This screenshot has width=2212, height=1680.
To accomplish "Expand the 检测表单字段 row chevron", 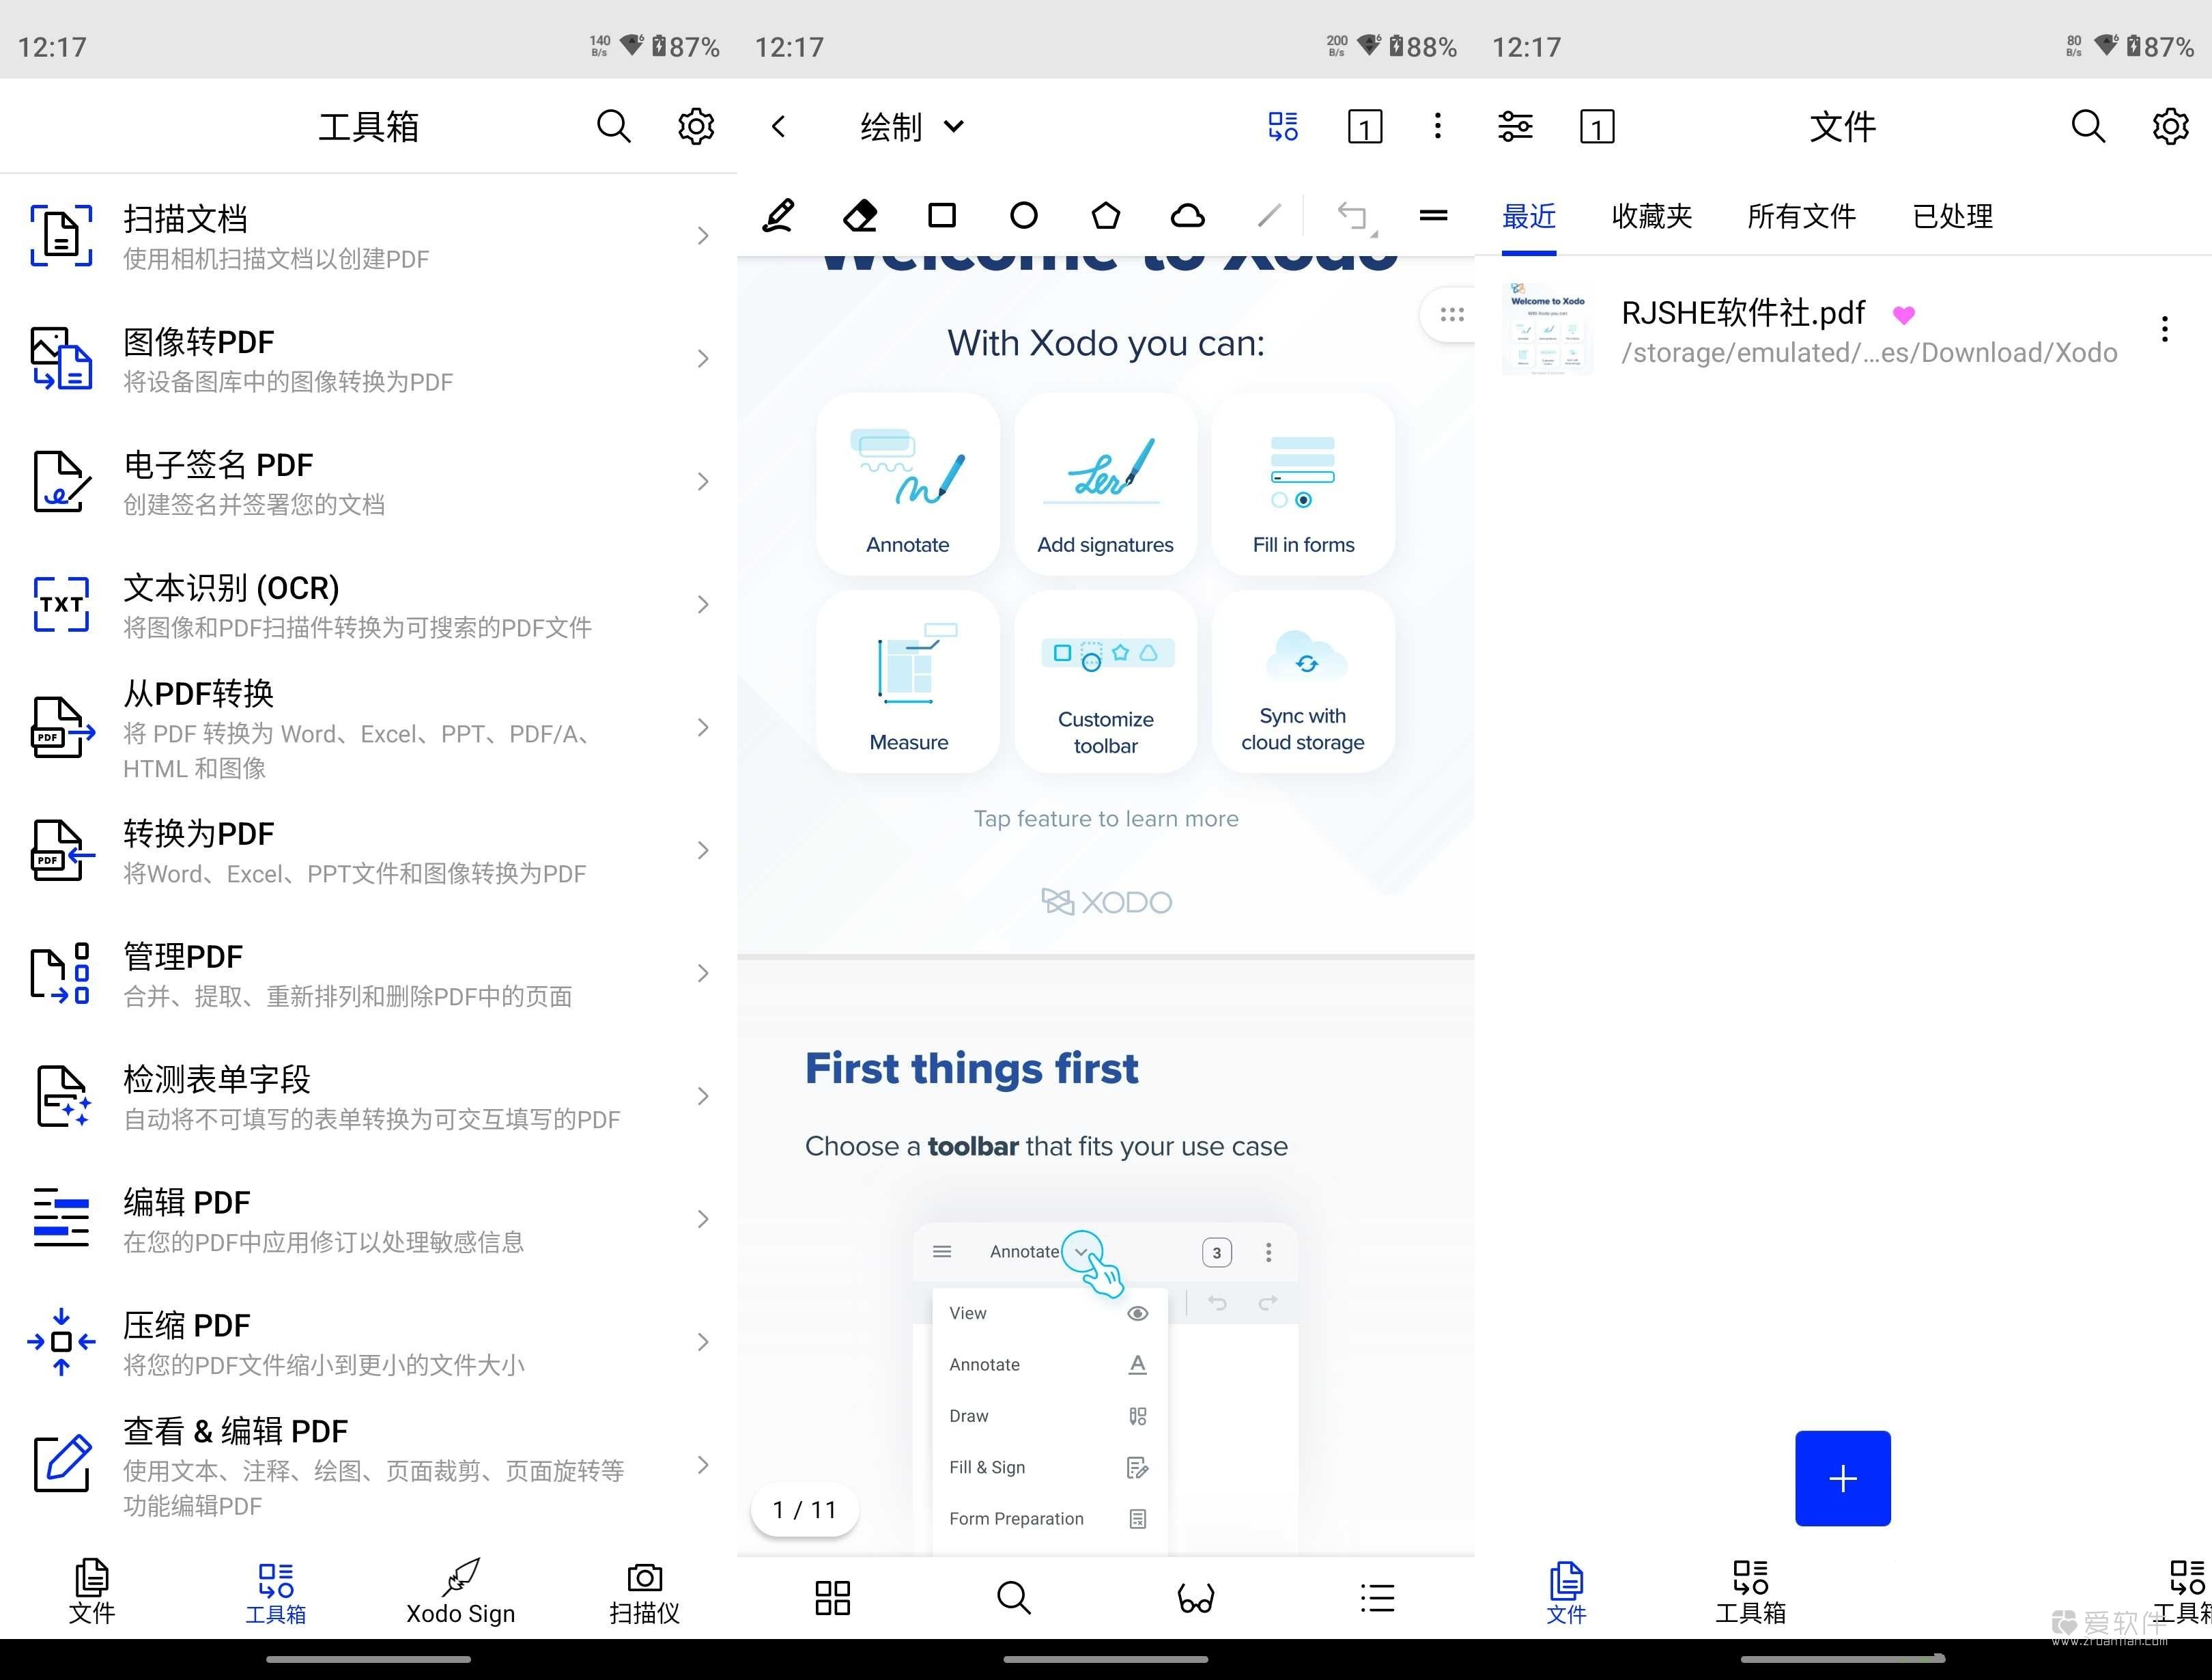I will (x=703, y=1097).
